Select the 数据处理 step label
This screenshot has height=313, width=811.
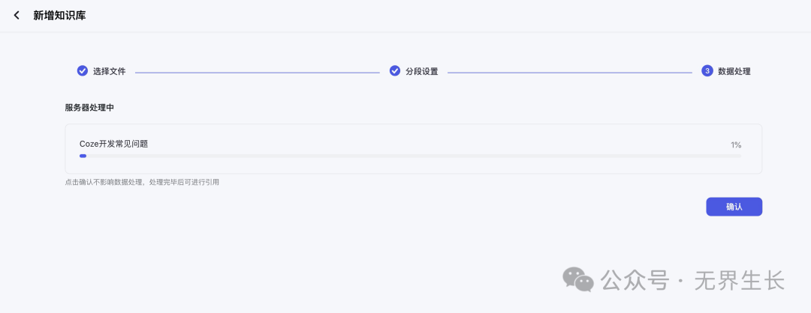[x=734, y=72]
